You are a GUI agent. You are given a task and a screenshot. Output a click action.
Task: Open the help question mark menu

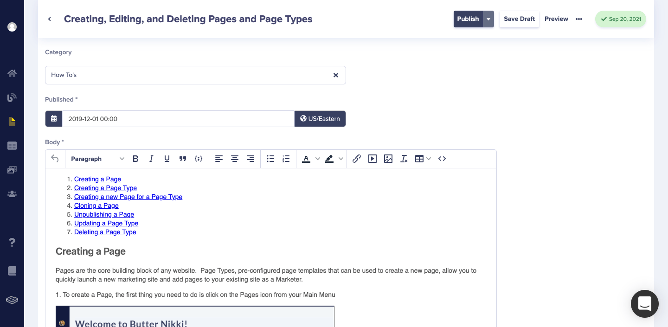(12, 242)
